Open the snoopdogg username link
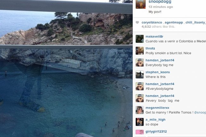Viewport: 206px width, 137px height. click(x=160, y=2)
